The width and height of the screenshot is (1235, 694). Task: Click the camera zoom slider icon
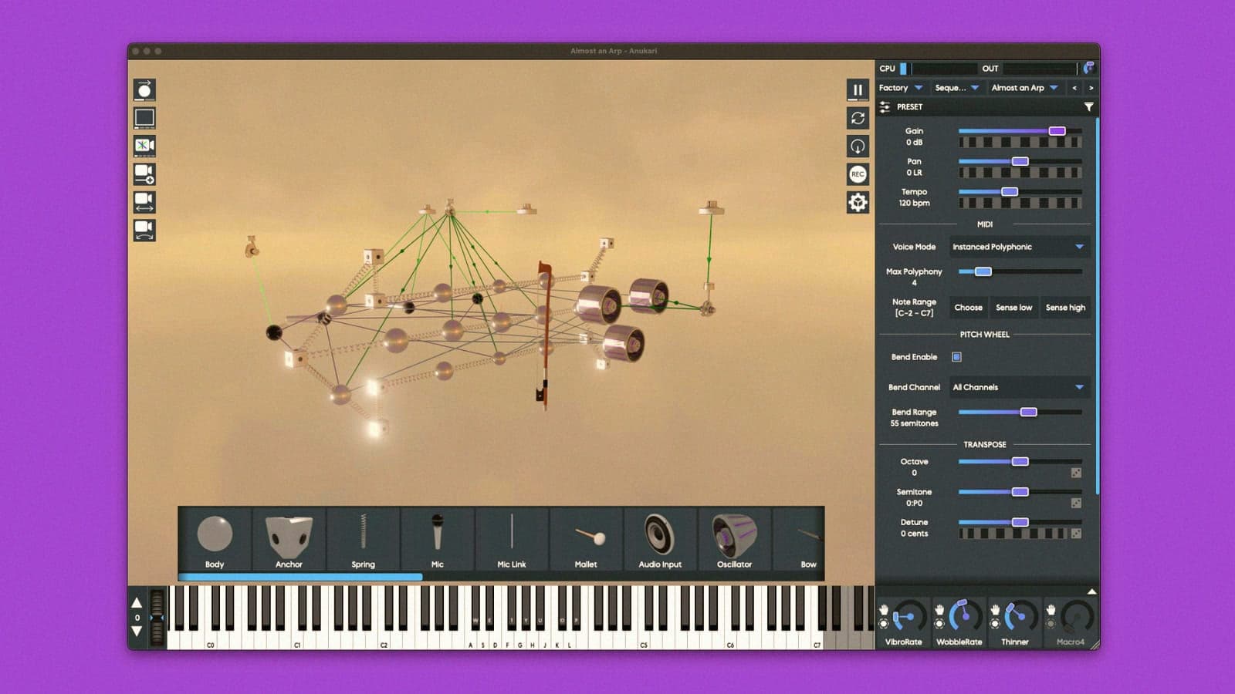(144, 174)
